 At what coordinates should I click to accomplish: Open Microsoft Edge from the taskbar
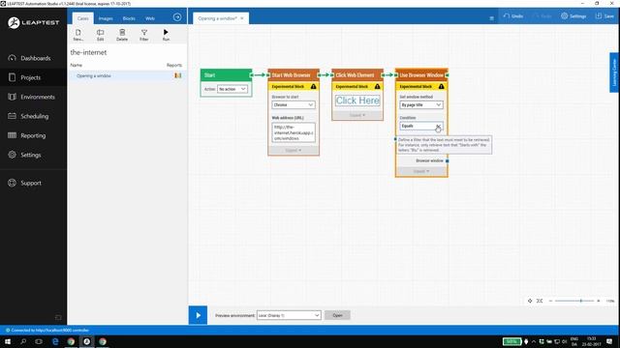point(55,341)
